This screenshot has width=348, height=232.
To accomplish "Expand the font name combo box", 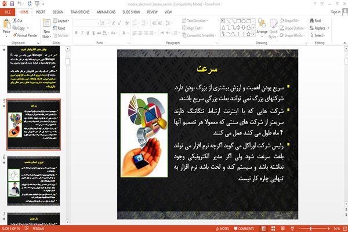I will point(99,23).
